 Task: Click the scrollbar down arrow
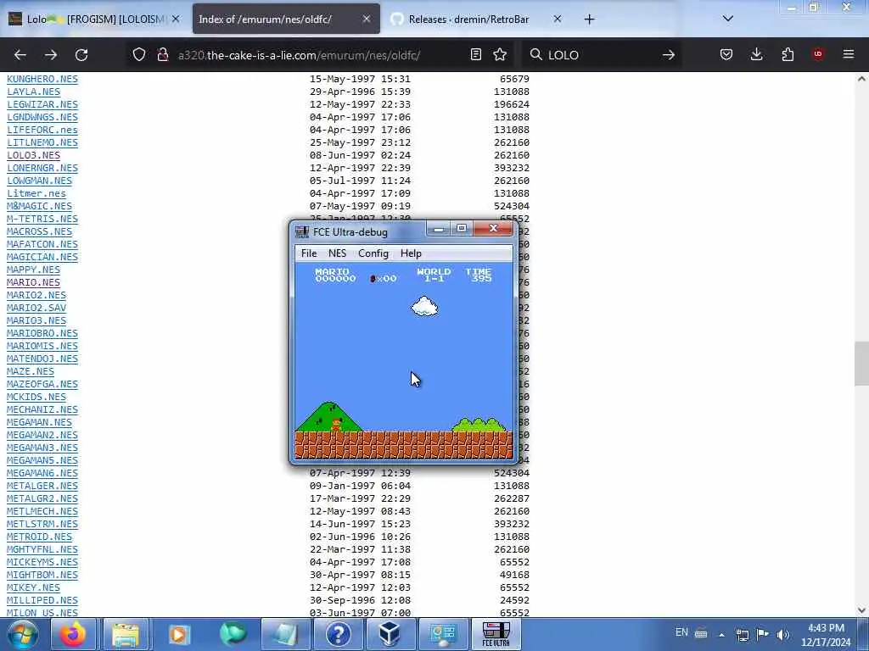click(x=861, y=610)
